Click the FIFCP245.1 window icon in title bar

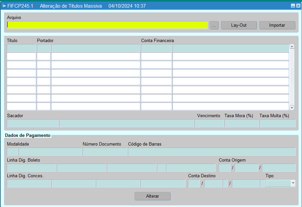[x=4, y=6]
